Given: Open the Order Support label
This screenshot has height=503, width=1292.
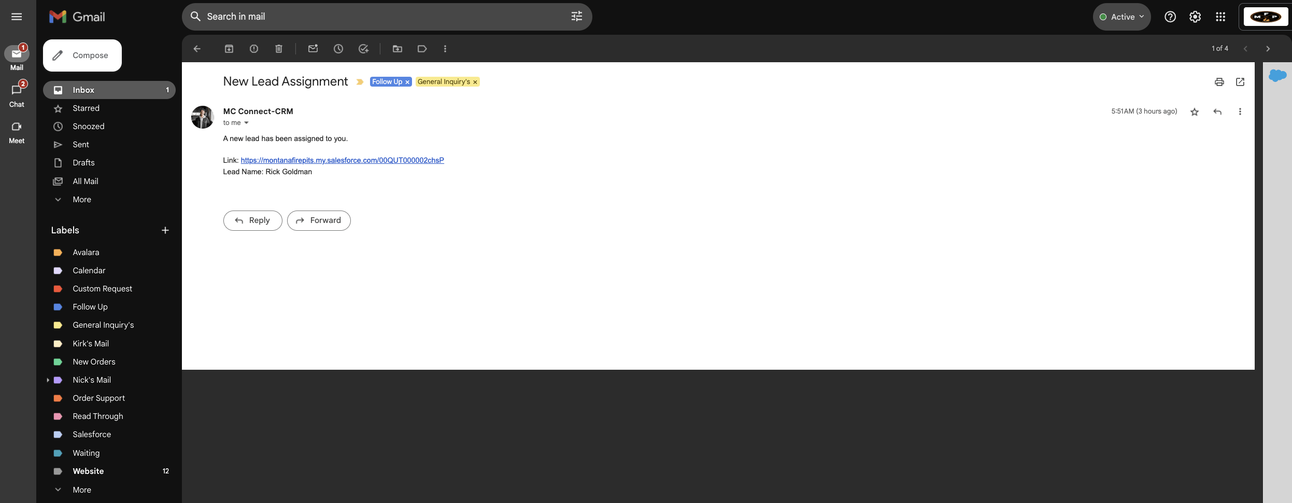Looking at the screenshot, I should [109, 398].
